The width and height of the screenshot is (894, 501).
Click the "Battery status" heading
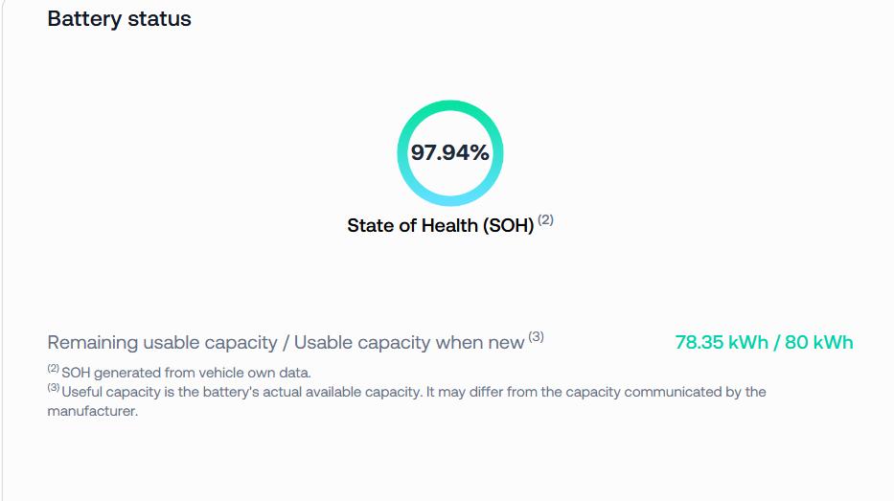click(119, 19)
